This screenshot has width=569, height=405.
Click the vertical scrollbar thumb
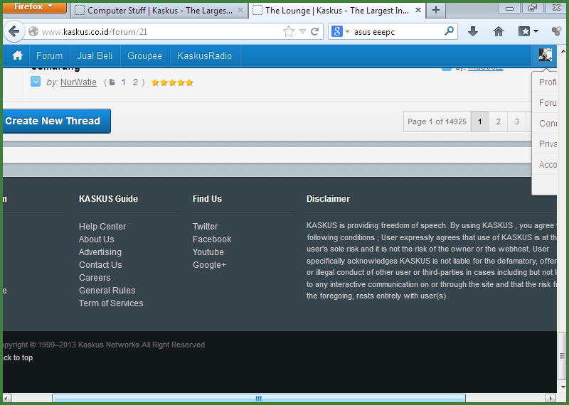click(563, 356)
